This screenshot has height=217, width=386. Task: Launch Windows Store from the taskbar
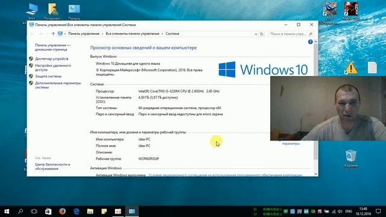[48, 212]
